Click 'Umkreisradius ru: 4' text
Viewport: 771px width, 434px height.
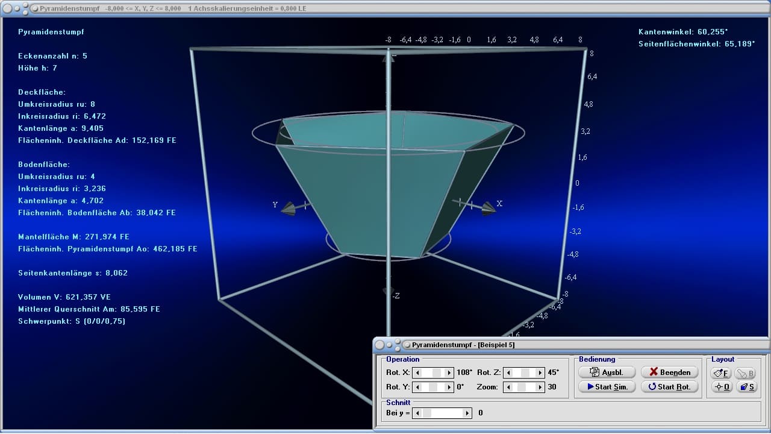(x=57, y=176)
